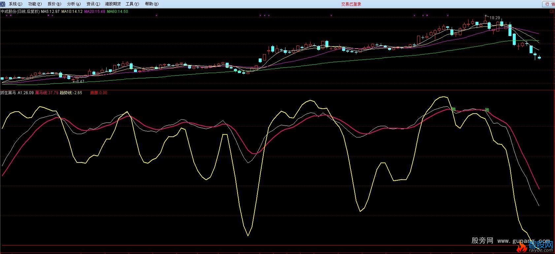Click the app logo icon beside 系统 menu
The image size is (555, 254).
pos(3,4)
